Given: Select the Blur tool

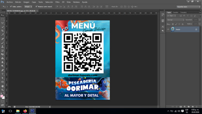Looking at the screenshot, I should pos(3,62).
